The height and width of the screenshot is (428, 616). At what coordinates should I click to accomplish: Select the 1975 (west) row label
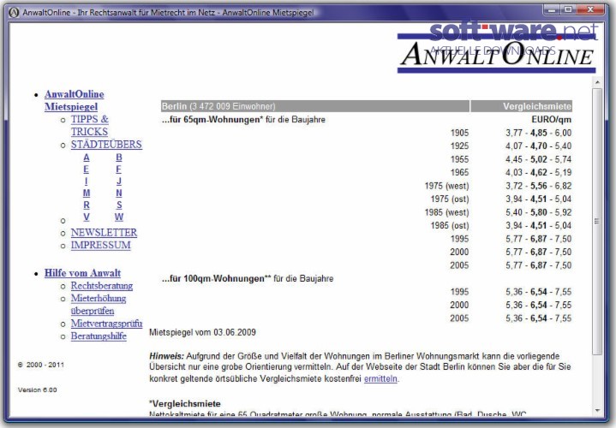[446, 186]
